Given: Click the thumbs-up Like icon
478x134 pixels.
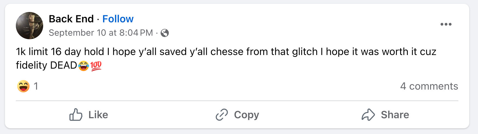Looking at the screenshot, I should (x=76, y=115).
